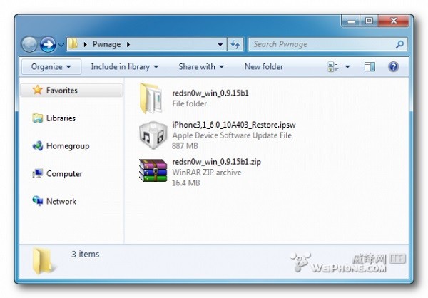Select Computer in the navigation pane
The height and width of the screenshot is (298, 428).
pyautogui.click(x=64, y=174)
